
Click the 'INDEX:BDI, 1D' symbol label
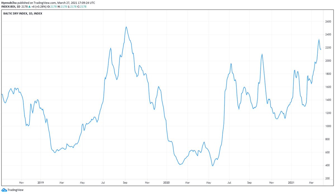pyautogui.click(x=11, y=6)
